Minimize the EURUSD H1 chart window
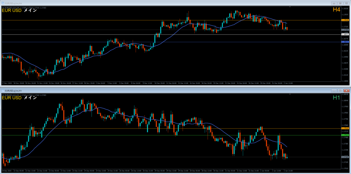Image resolution: width=351 pixels, height=174 pixels. 334,91
